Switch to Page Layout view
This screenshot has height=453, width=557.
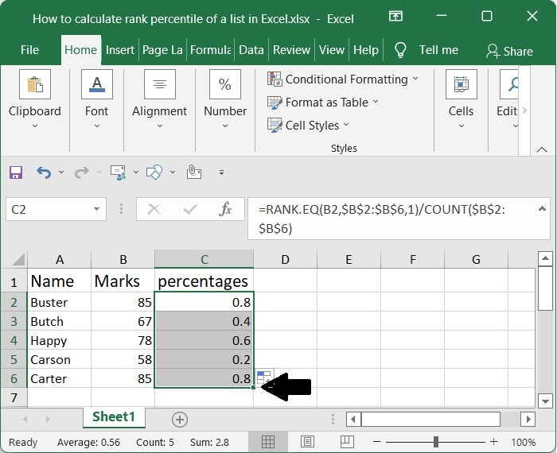coord(307,442)
